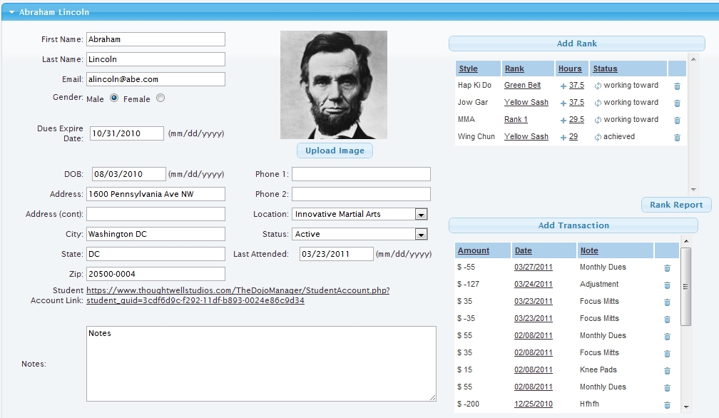Focus the City field
Viewport: 719px width, 418px height.
coord(156,234)
